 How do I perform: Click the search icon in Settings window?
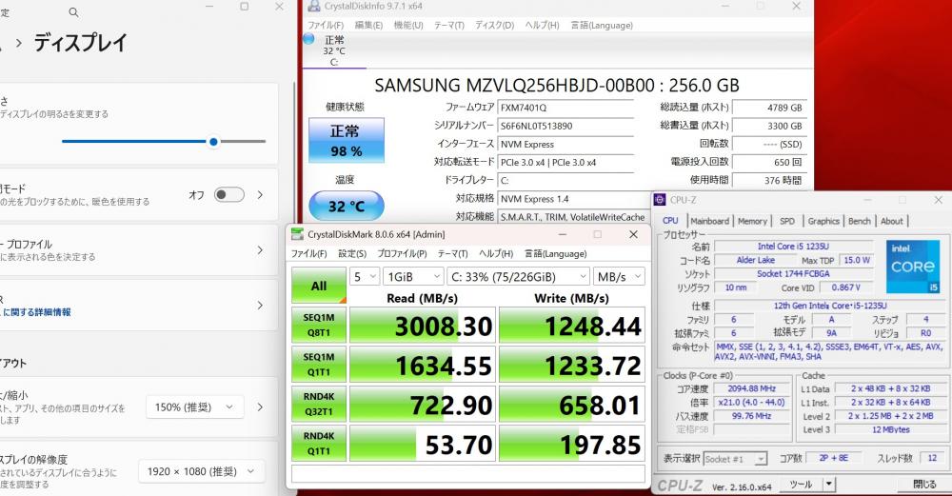(x=73, y=11)
